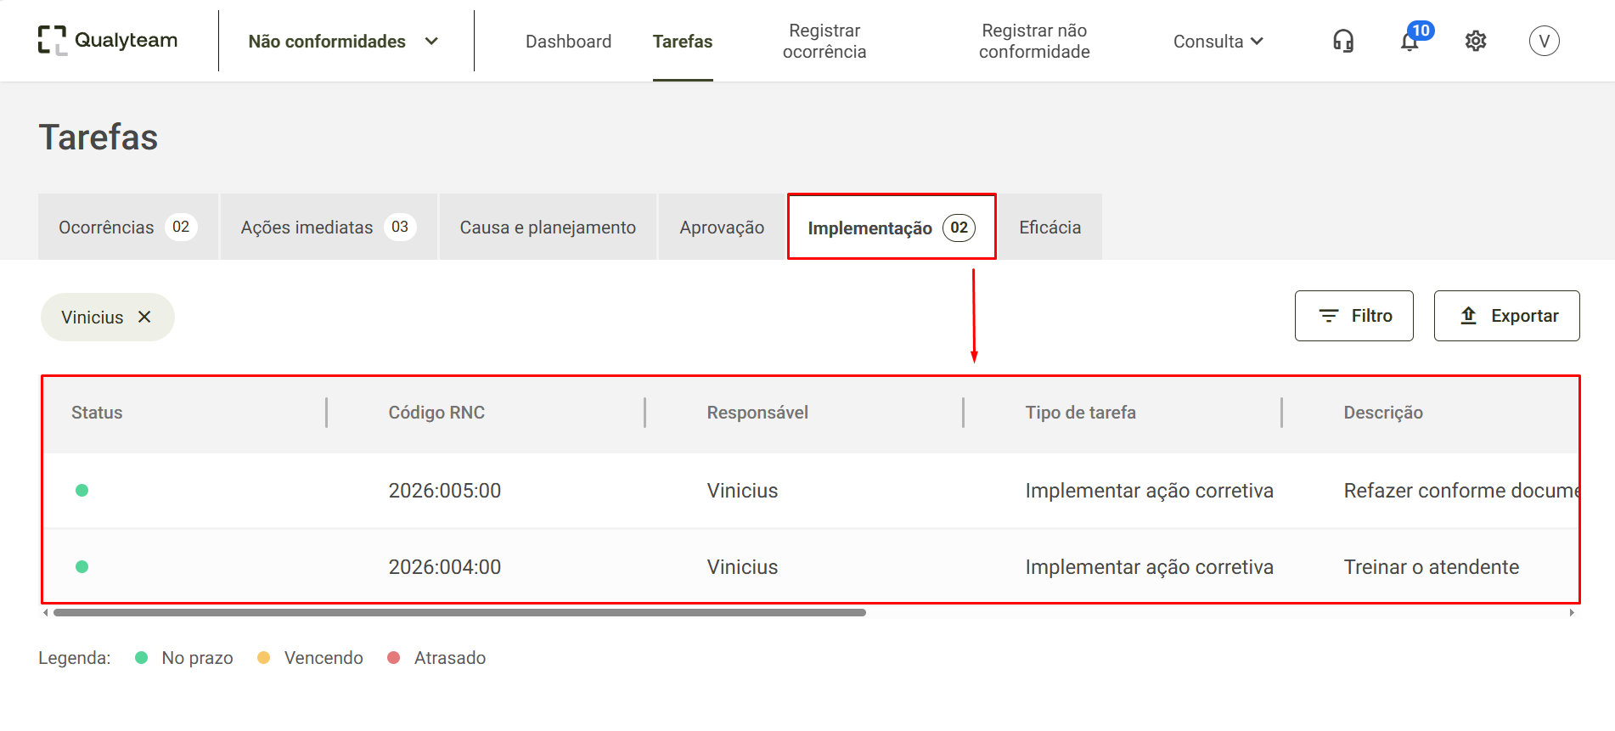Open the headset support icon

[x=1342, y=41]
